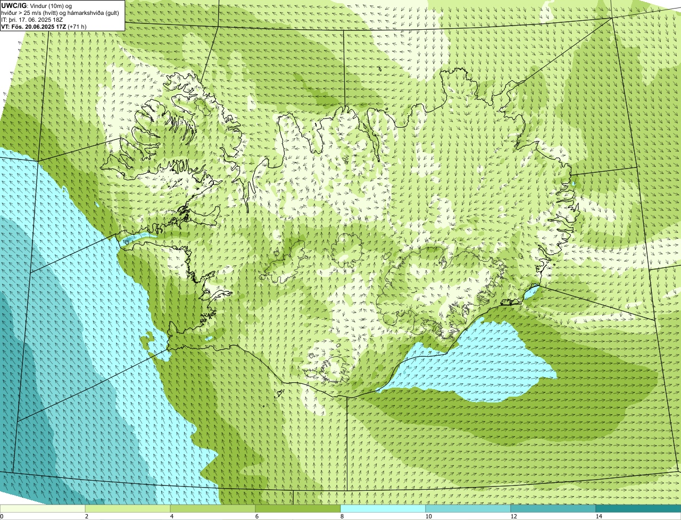Screen dimensions: 681x520
Task: Click the pale yellow 0–2 m/s legend swatch
Action: click(x=43, y=508)
